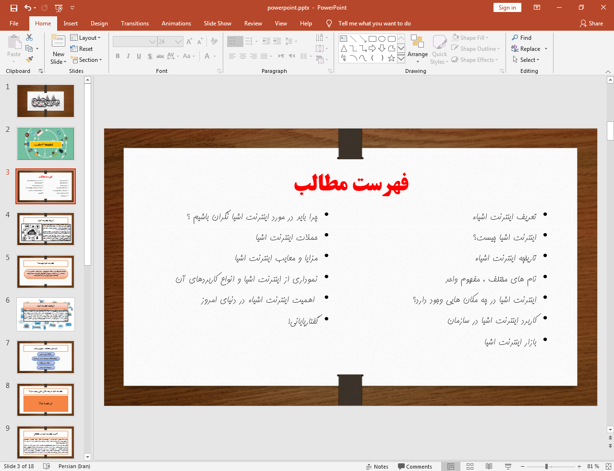Toggle text Shadow formatting
This screenshot has height=471, width=614.
click(150, 56)
